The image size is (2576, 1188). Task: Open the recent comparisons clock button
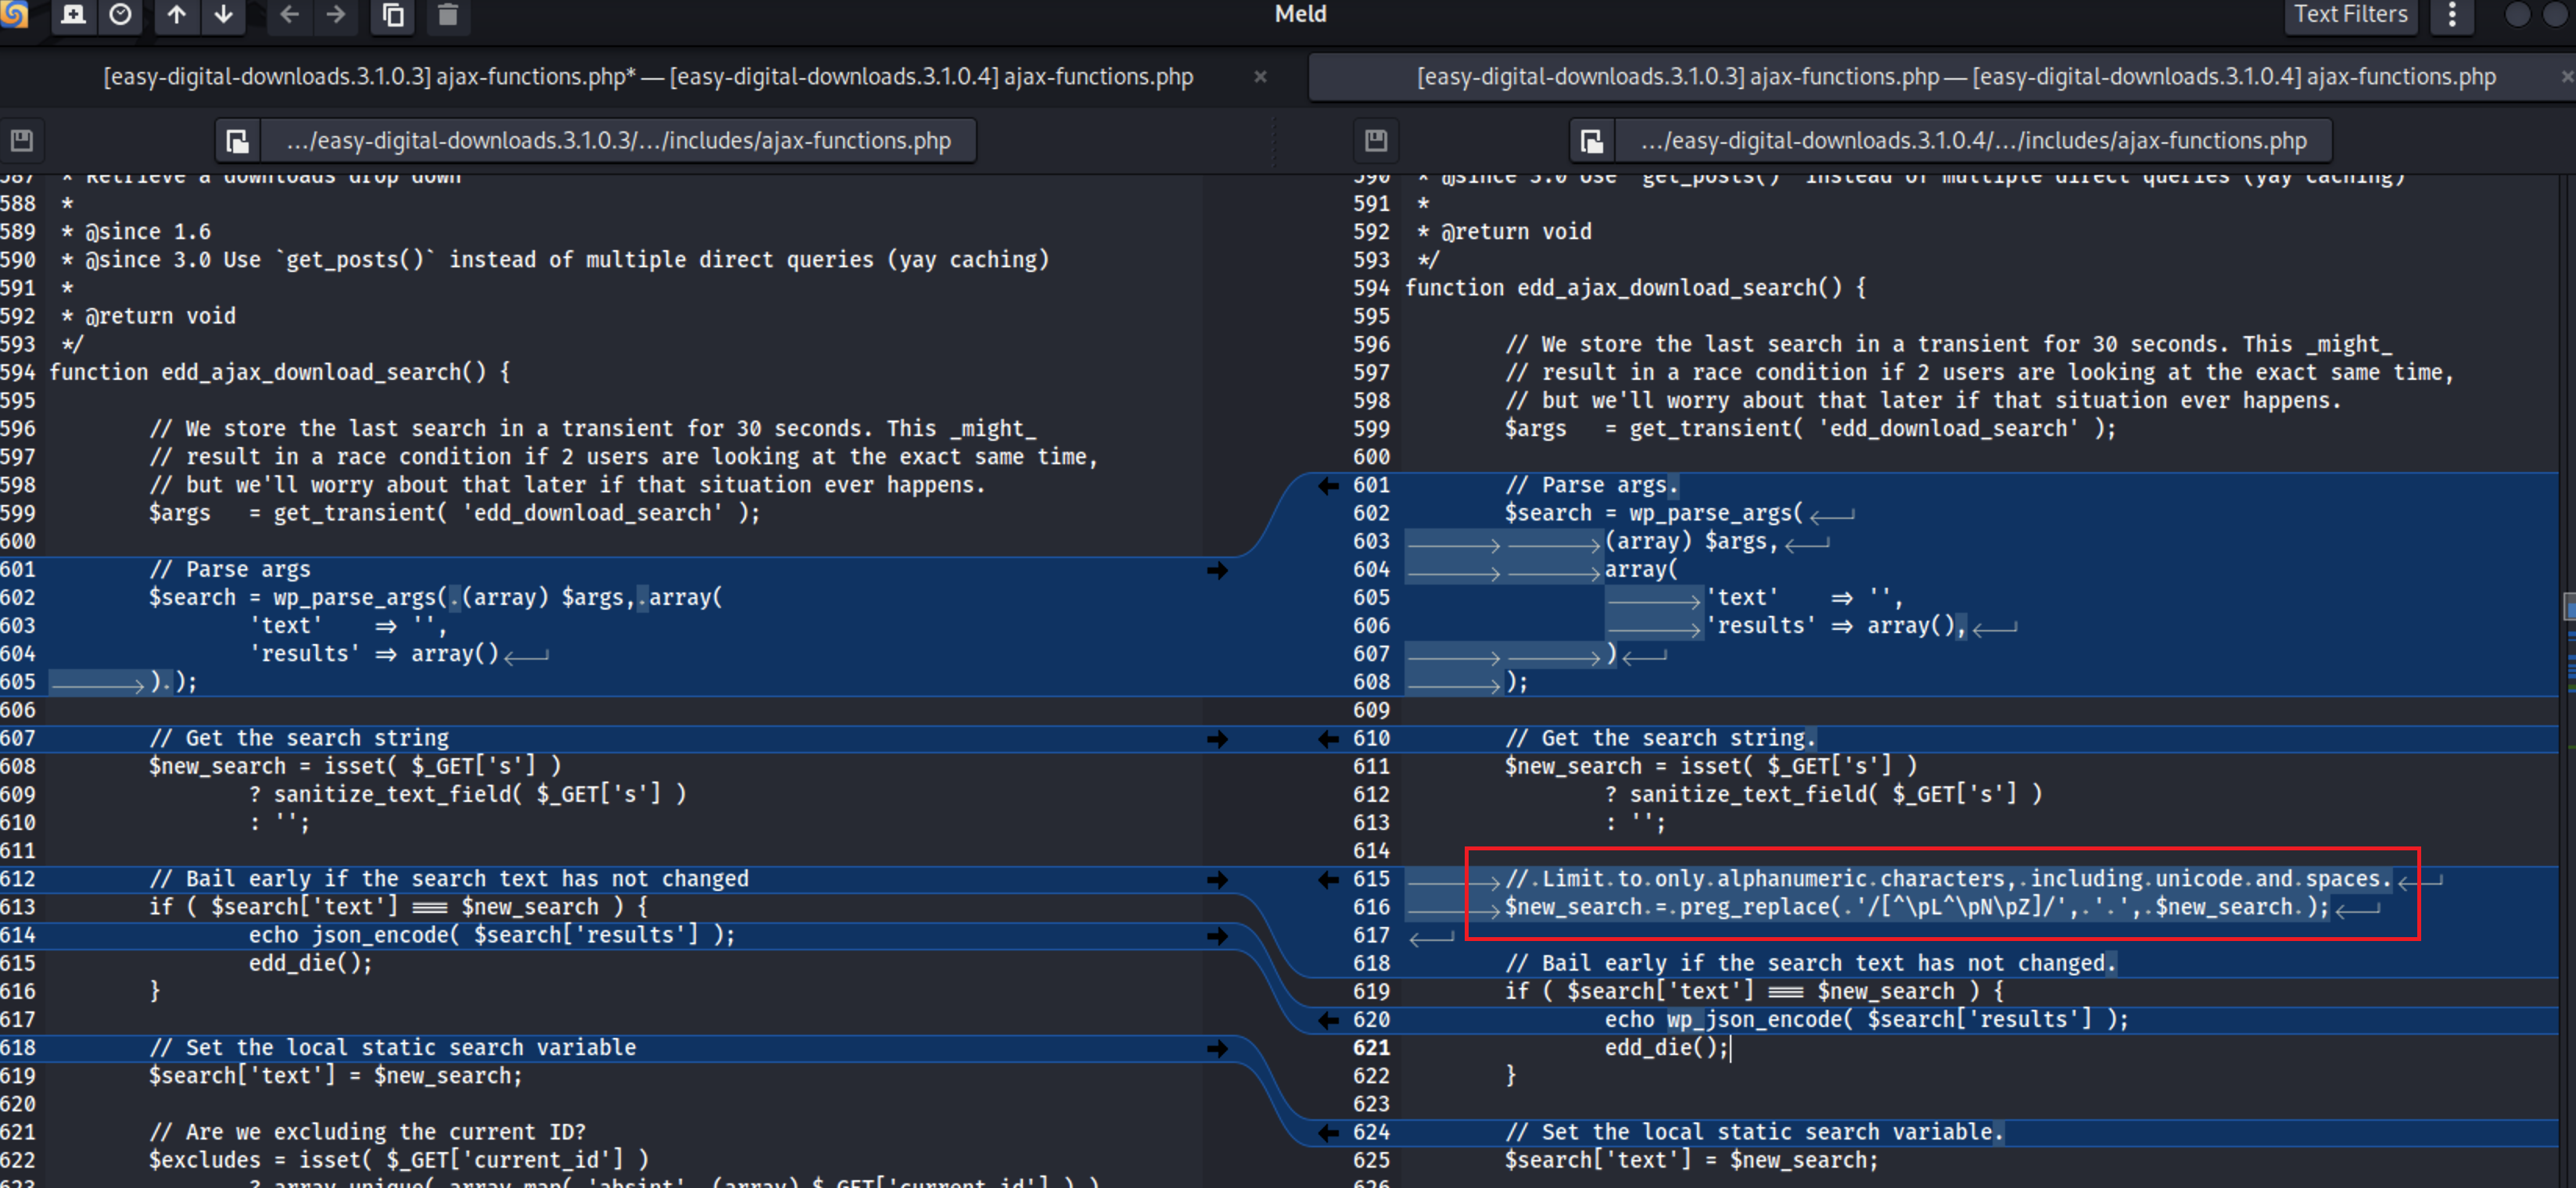point(121,14)
